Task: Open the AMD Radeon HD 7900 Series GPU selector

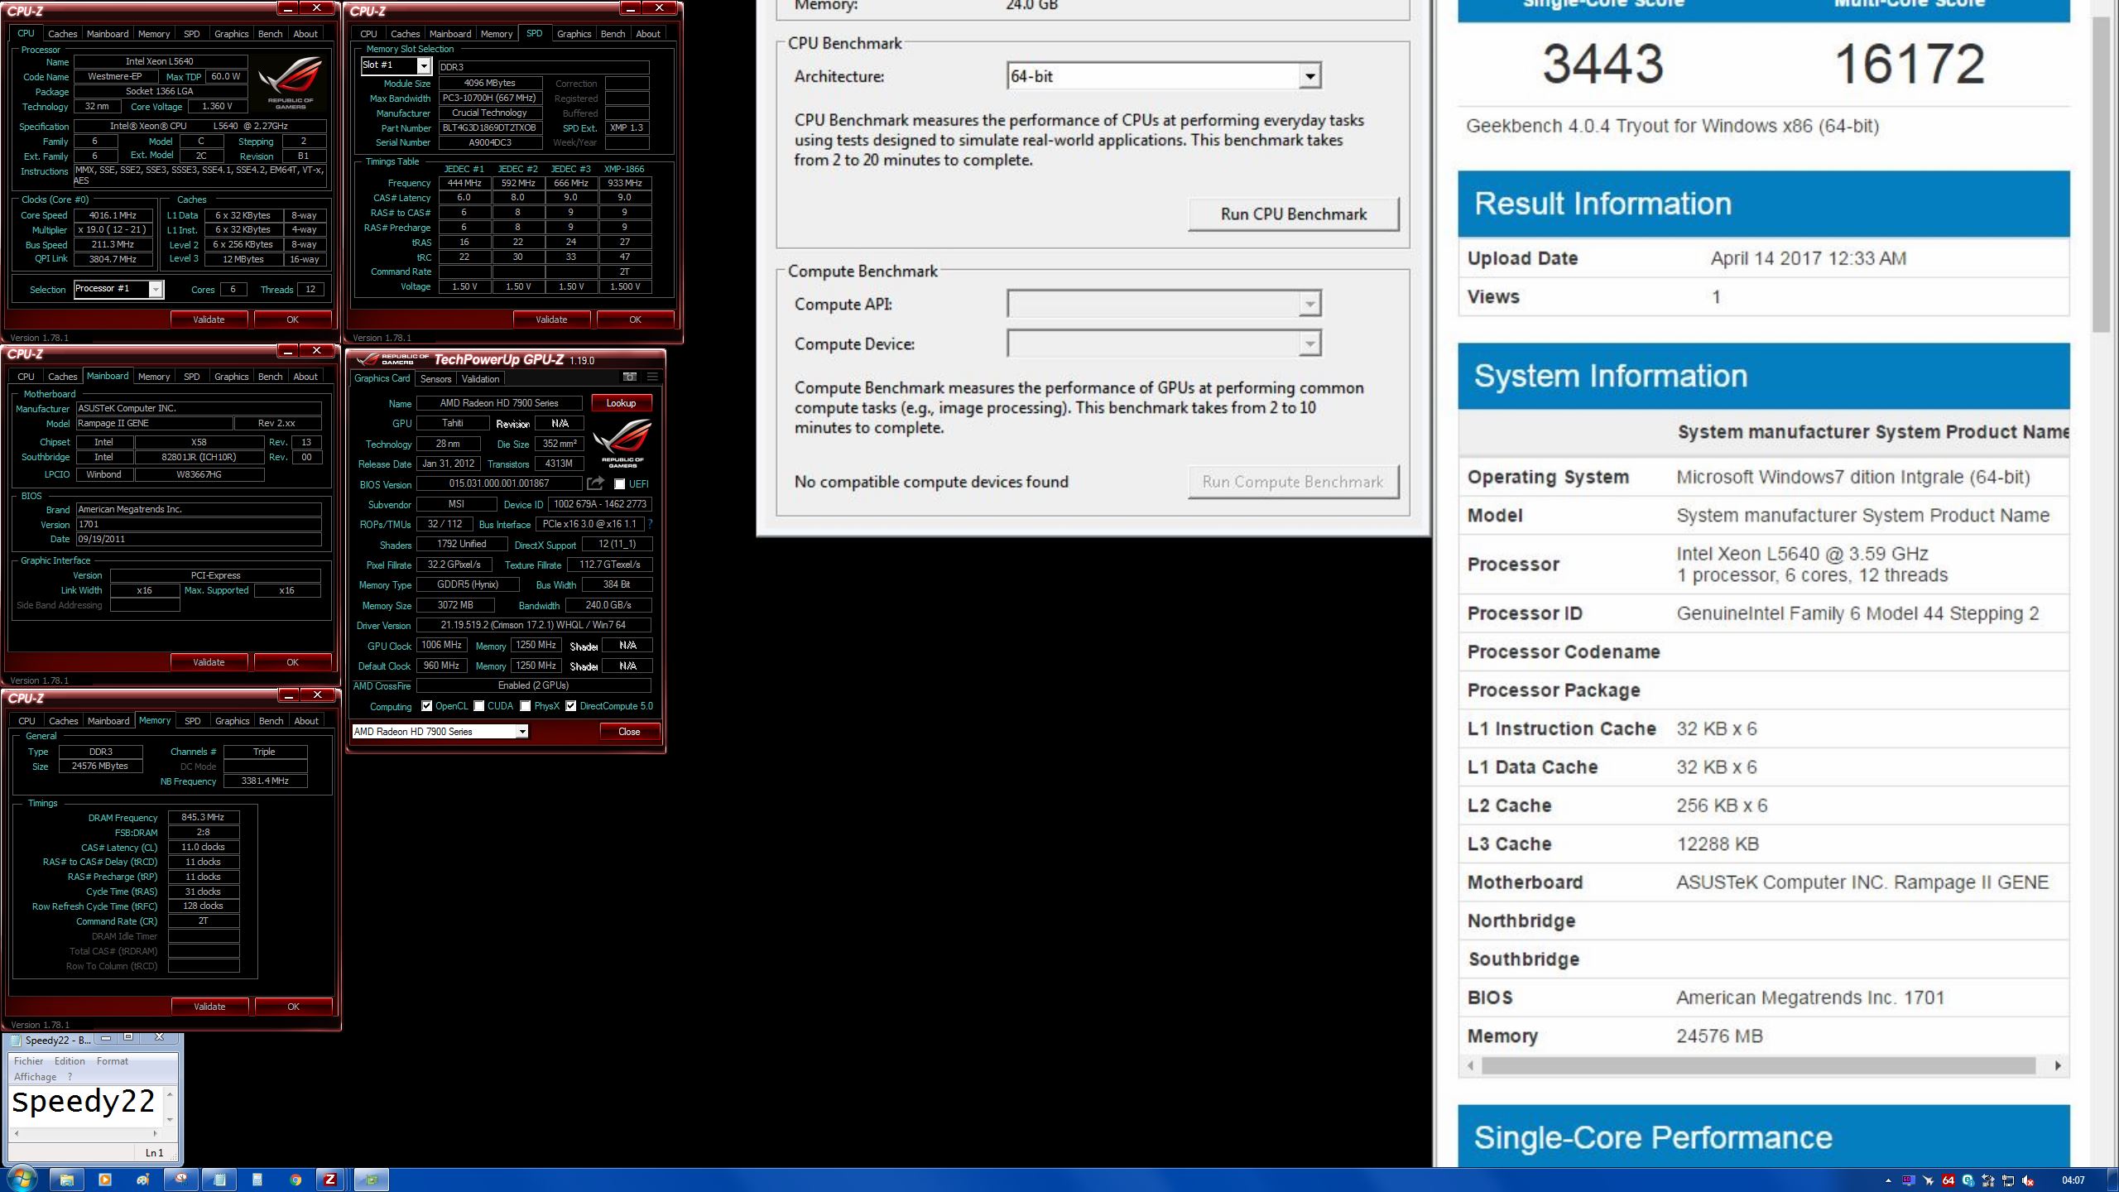Action: tap(440, 732)
